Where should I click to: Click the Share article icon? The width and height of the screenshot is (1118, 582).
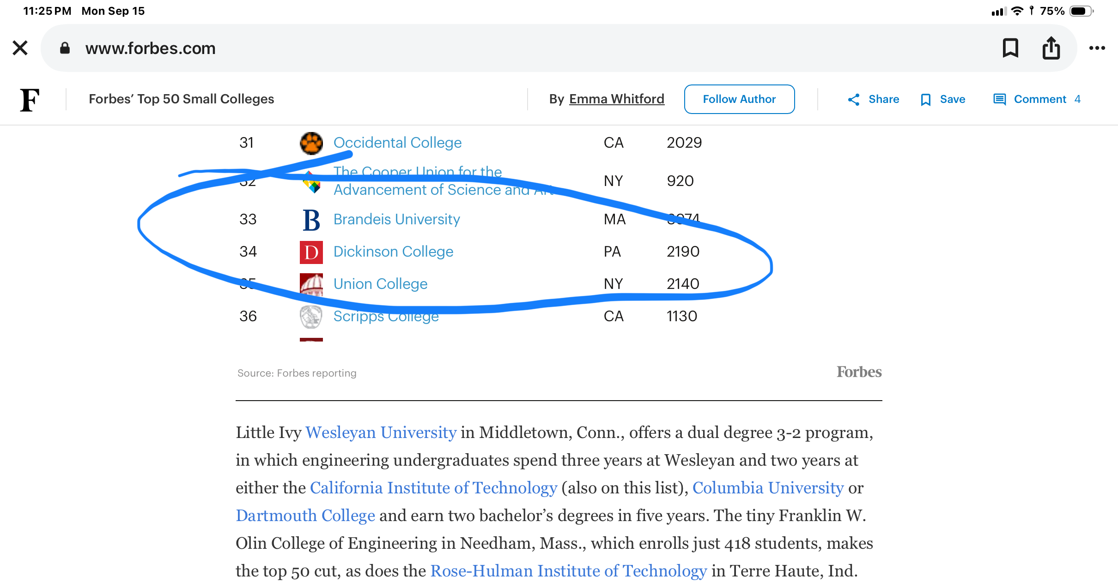click(x=854, y=100)
